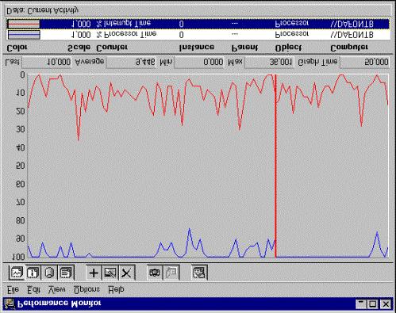The height and width of the screenshot is (313, 396).
Task: Open the log view cylinder icon
Action: click(x=49, y=273)
